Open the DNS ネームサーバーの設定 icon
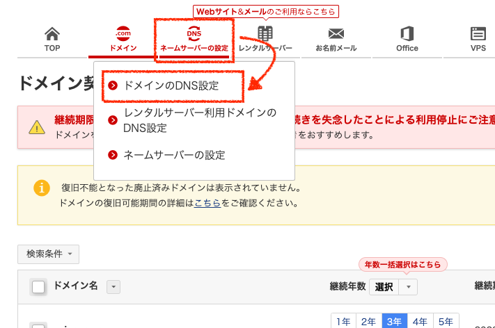The image size is (495, 328). click(194, 33)
